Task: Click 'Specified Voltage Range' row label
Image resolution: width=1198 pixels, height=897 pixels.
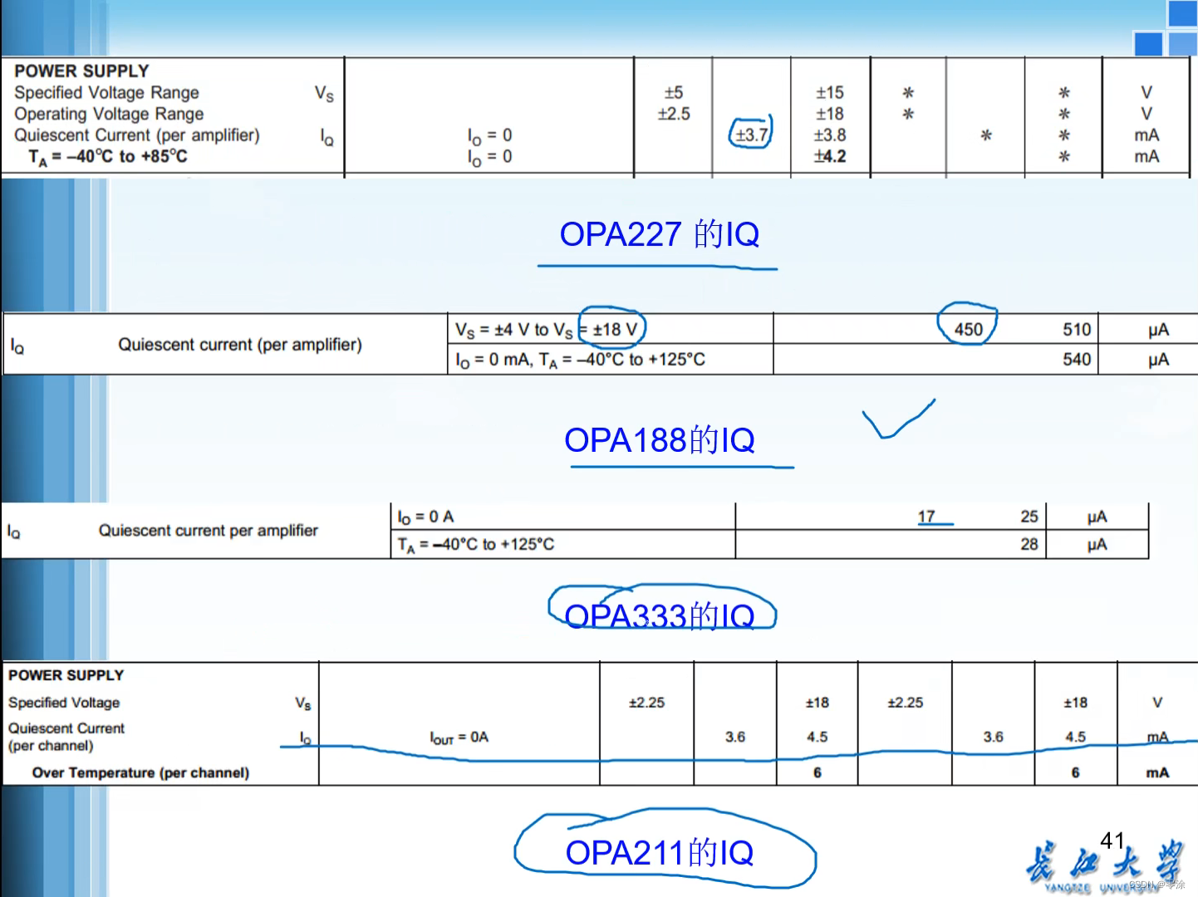Action: 106,92
